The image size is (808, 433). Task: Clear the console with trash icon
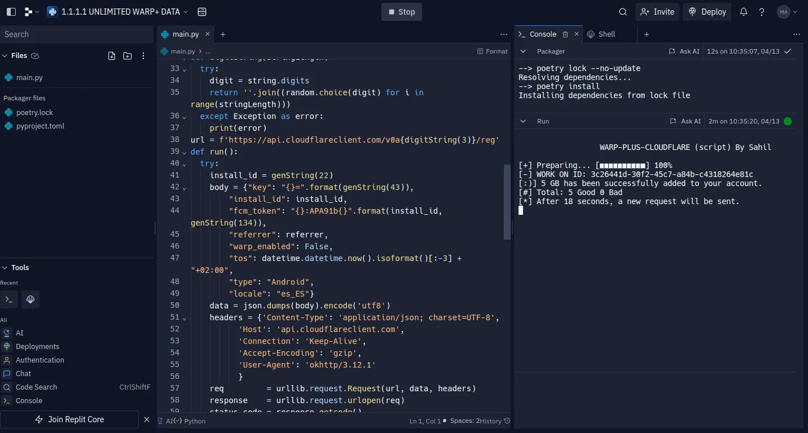565,34
